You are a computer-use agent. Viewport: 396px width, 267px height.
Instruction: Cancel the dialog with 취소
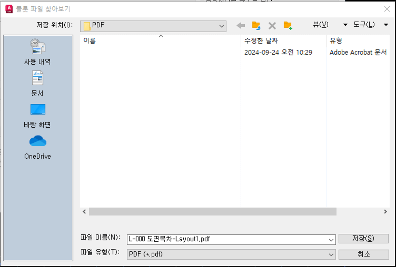click(x=364, y=255)
